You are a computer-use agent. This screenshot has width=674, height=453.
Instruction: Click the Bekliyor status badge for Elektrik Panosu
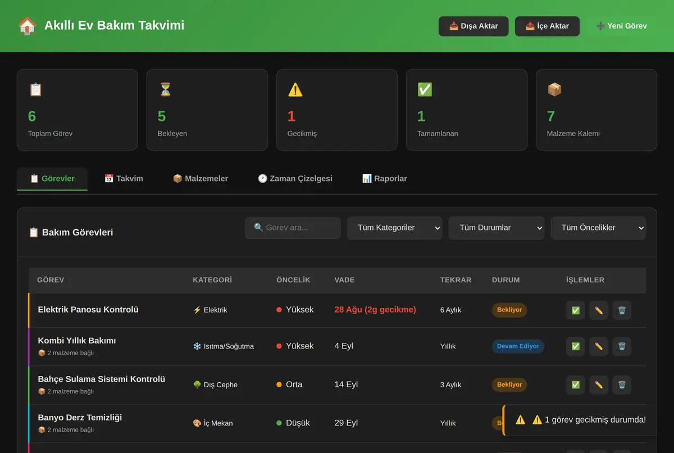[509, 310]
